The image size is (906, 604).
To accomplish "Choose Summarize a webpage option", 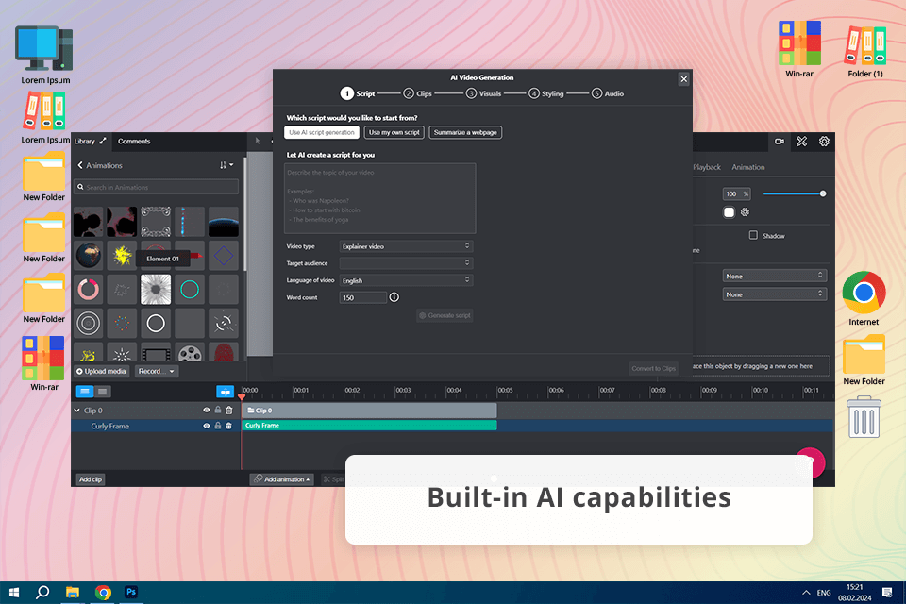I will coord(465,132).
